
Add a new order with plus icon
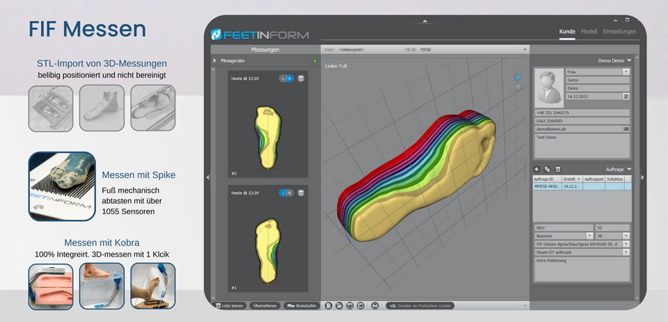(x=536, y=169)
